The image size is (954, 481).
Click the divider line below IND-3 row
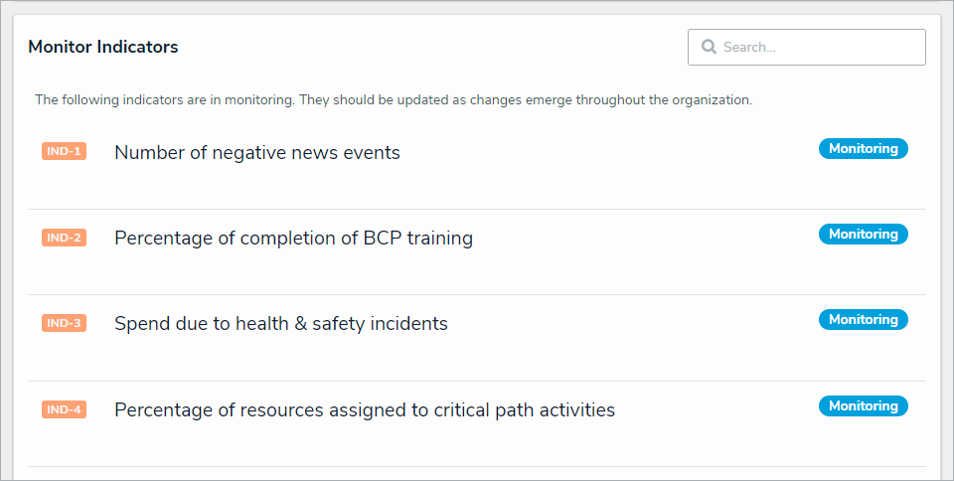477,381
